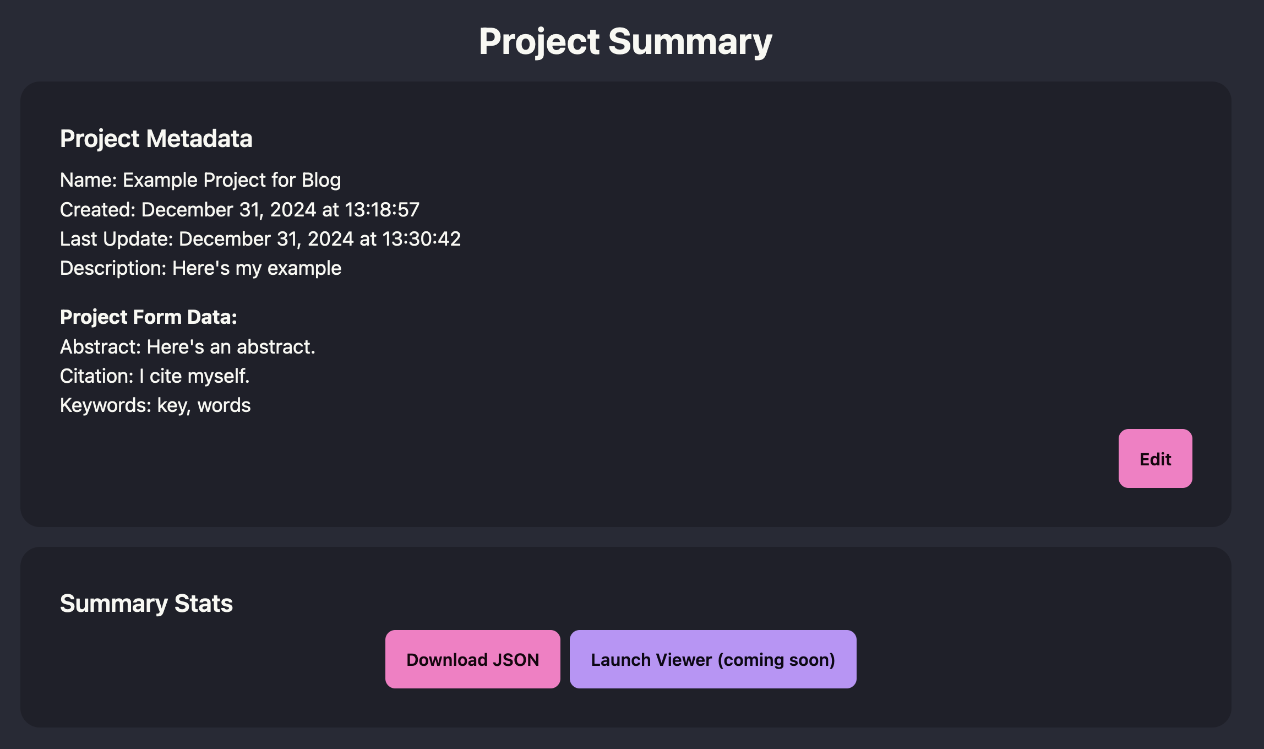Click the "Name:" field label
This screenshot has width=1264, height=749.
pos(88,180)
